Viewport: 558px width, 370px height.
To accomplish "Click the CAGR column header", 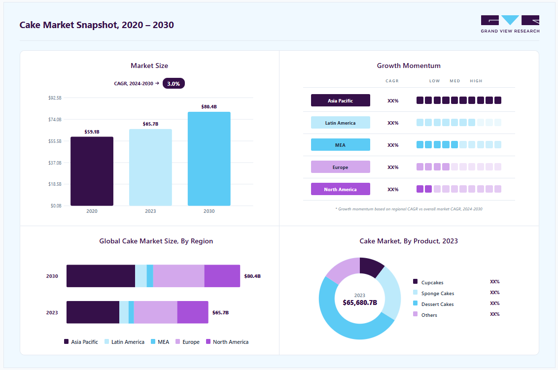I will pyautogui.click(x=392, y=81).
